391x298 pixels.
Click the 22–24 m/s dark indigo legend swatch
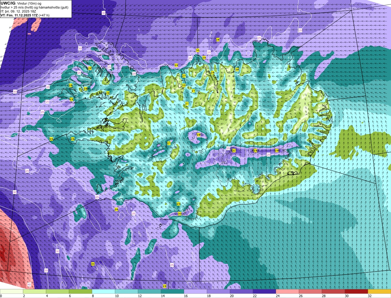[265, 292]
